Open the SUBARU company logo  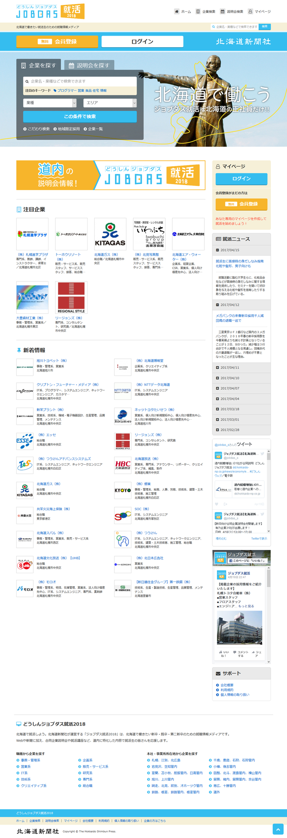tap(25, 539)
